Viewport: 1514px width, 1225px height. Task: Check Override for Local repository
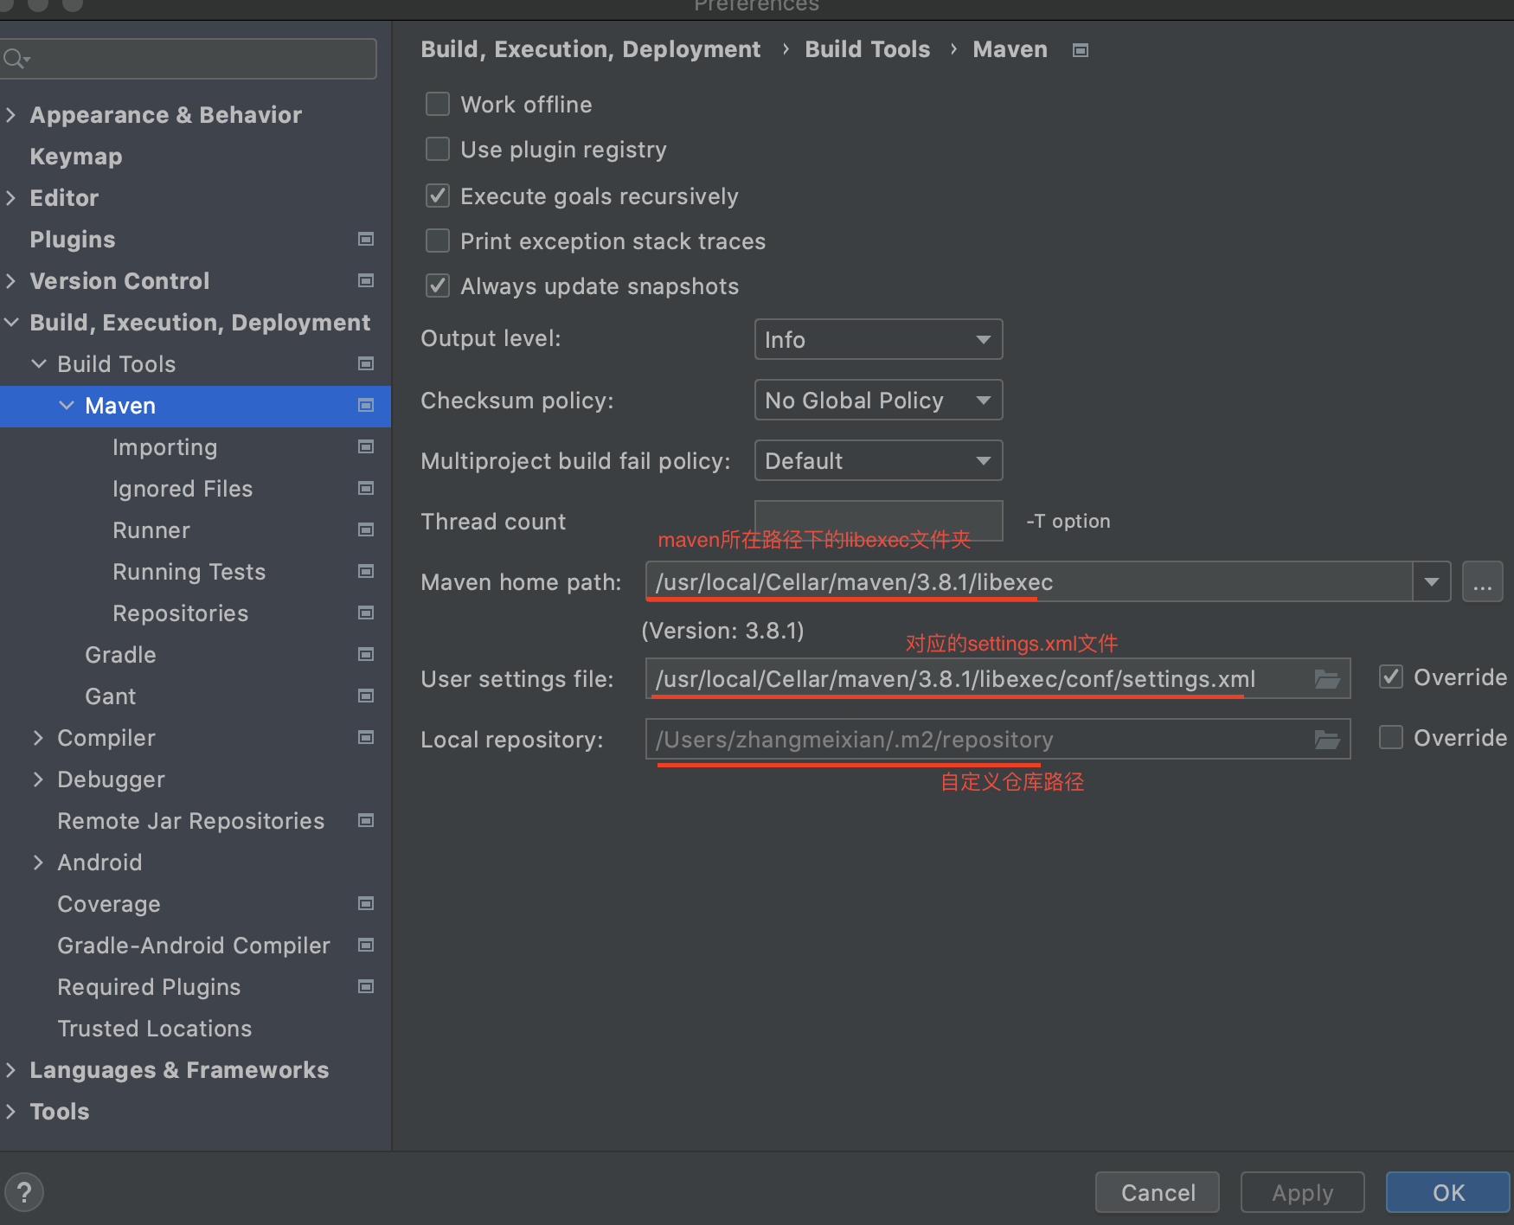(1391, 738)
